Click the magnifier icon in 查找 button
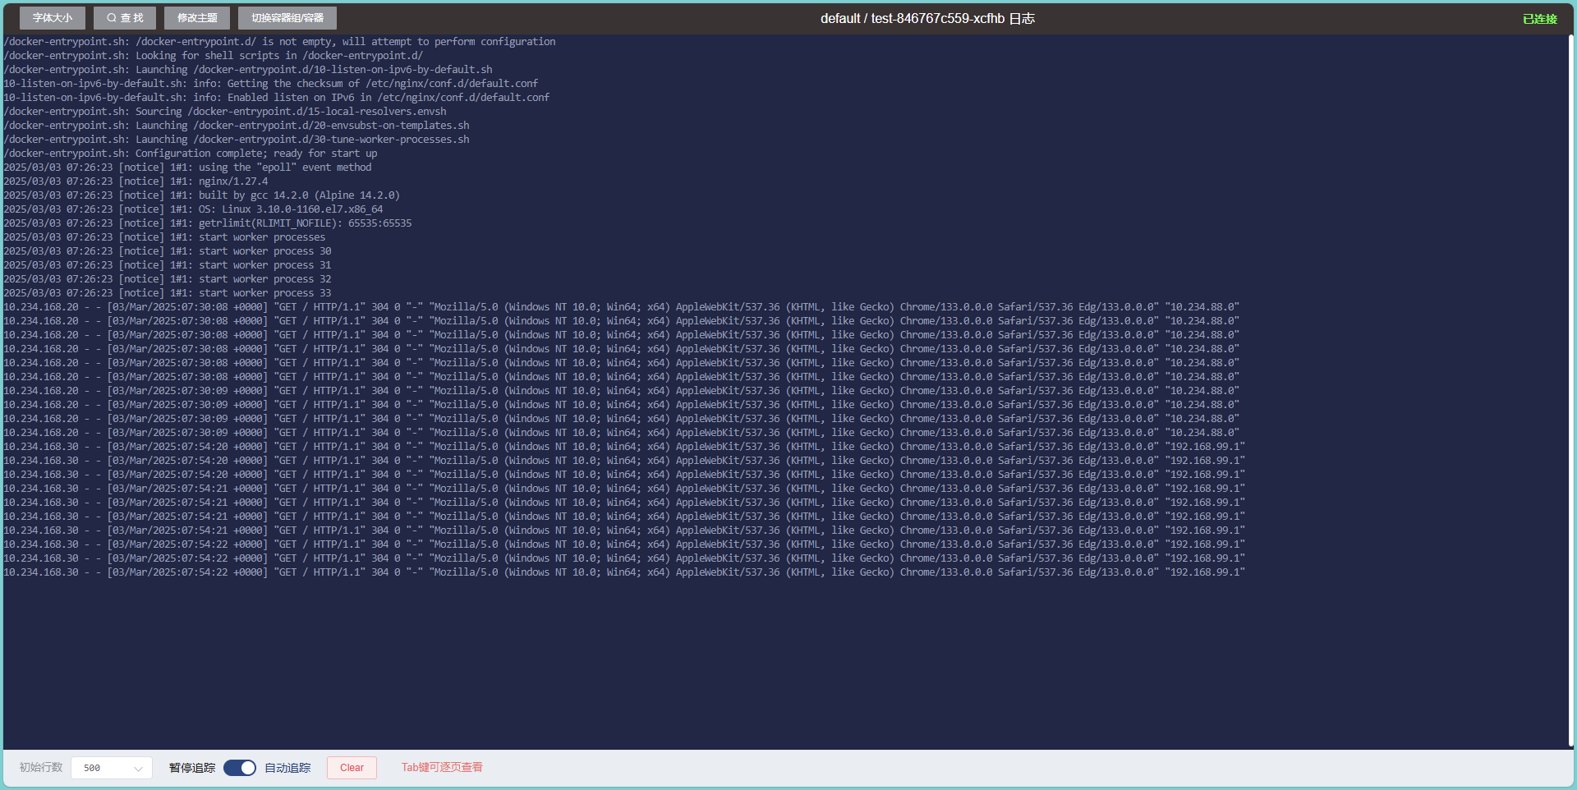 112,18
